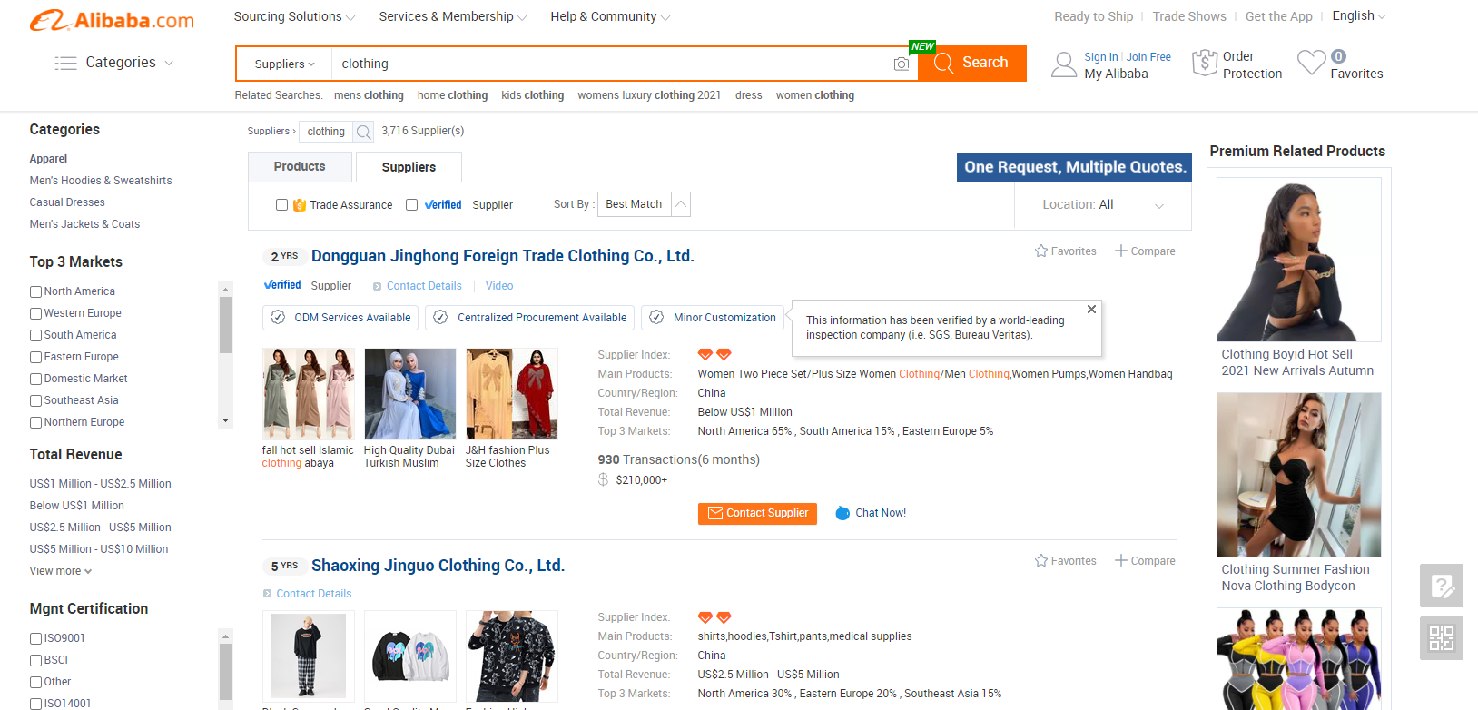Check the North America market filter

click(36, 291)
